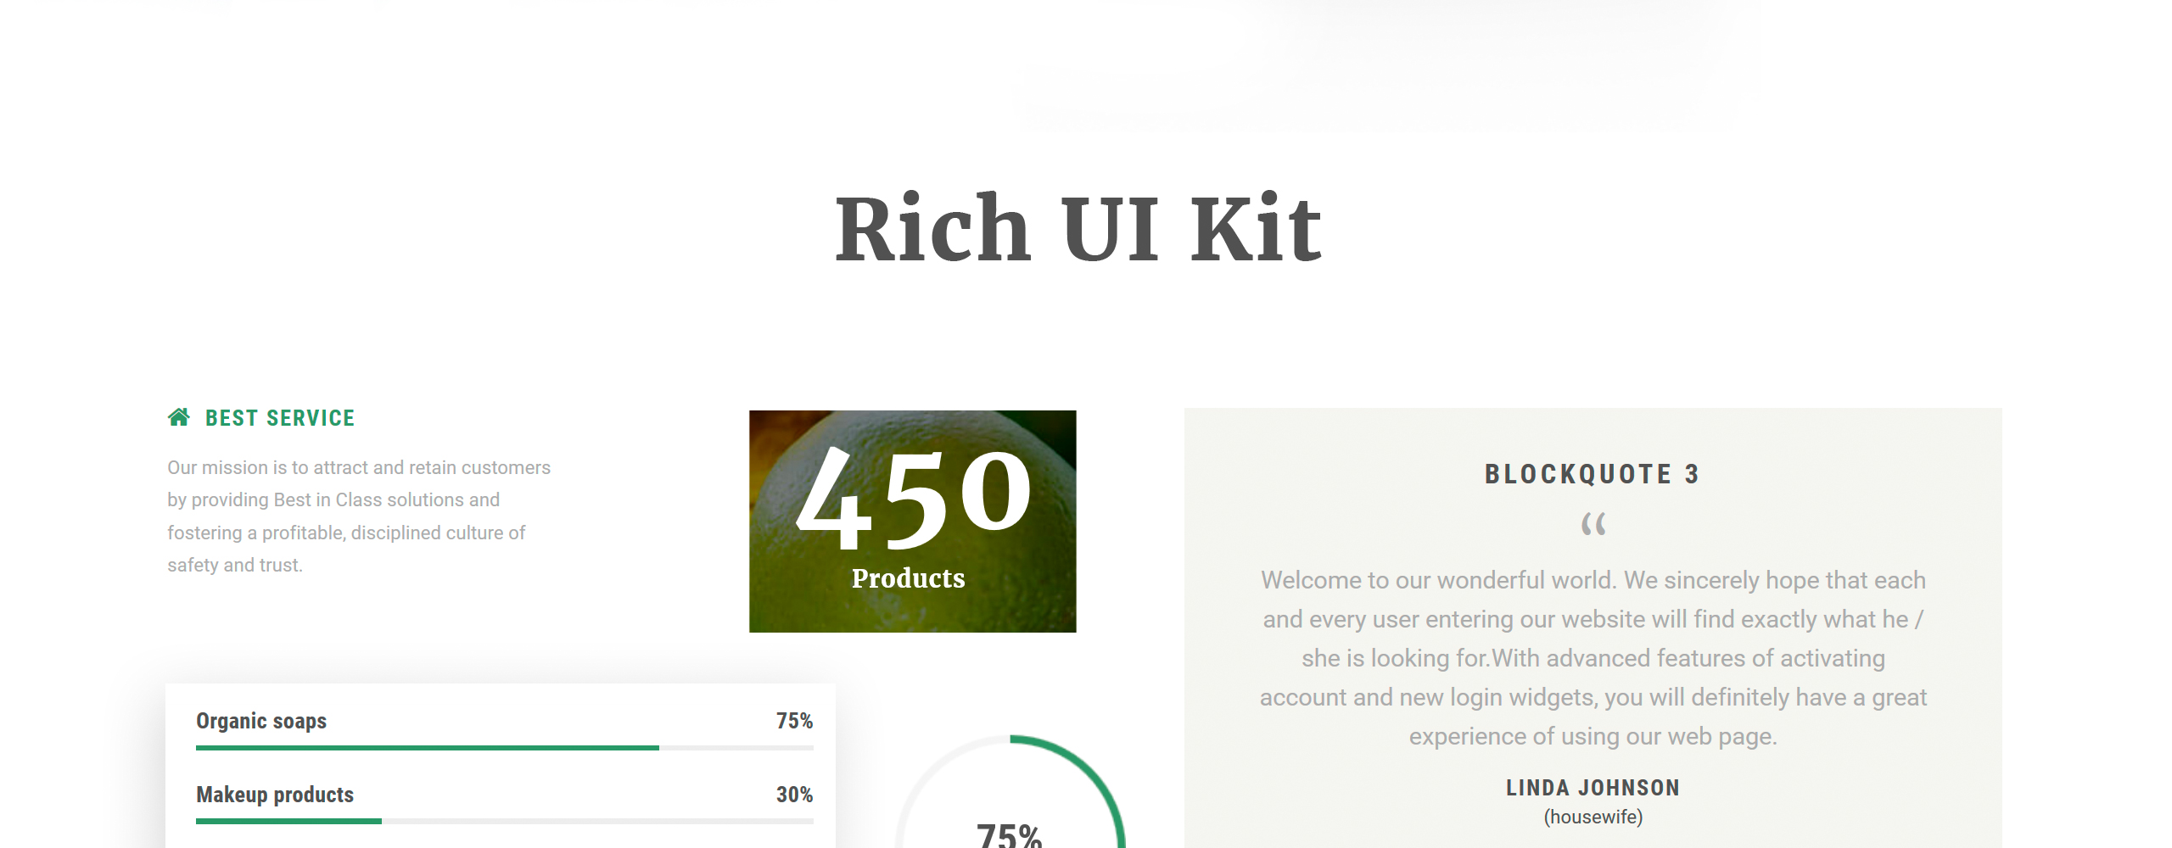This screenshot has width=2172, height=848.
Task: Click the Makeup products progress bar
Action: click(x=504, y=821)
